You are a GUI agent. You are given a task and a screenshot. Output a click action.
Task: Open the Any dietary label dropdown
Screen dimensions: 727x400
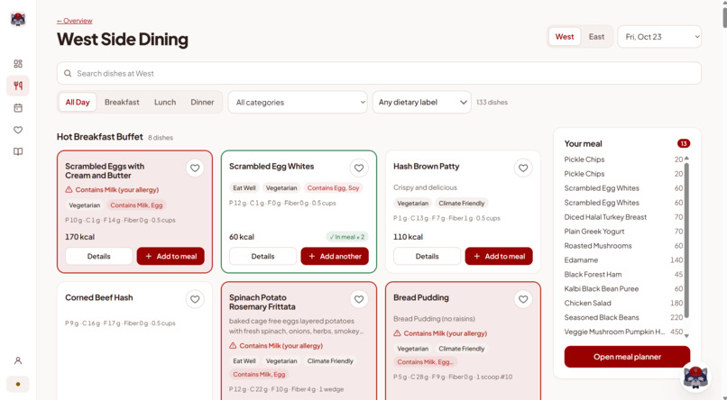click(x=422, y=103)
